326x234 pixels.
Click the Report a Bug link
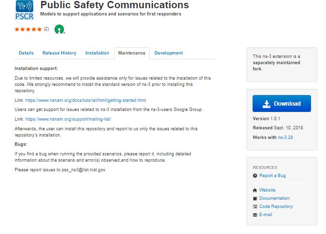(x=272, y=176)
